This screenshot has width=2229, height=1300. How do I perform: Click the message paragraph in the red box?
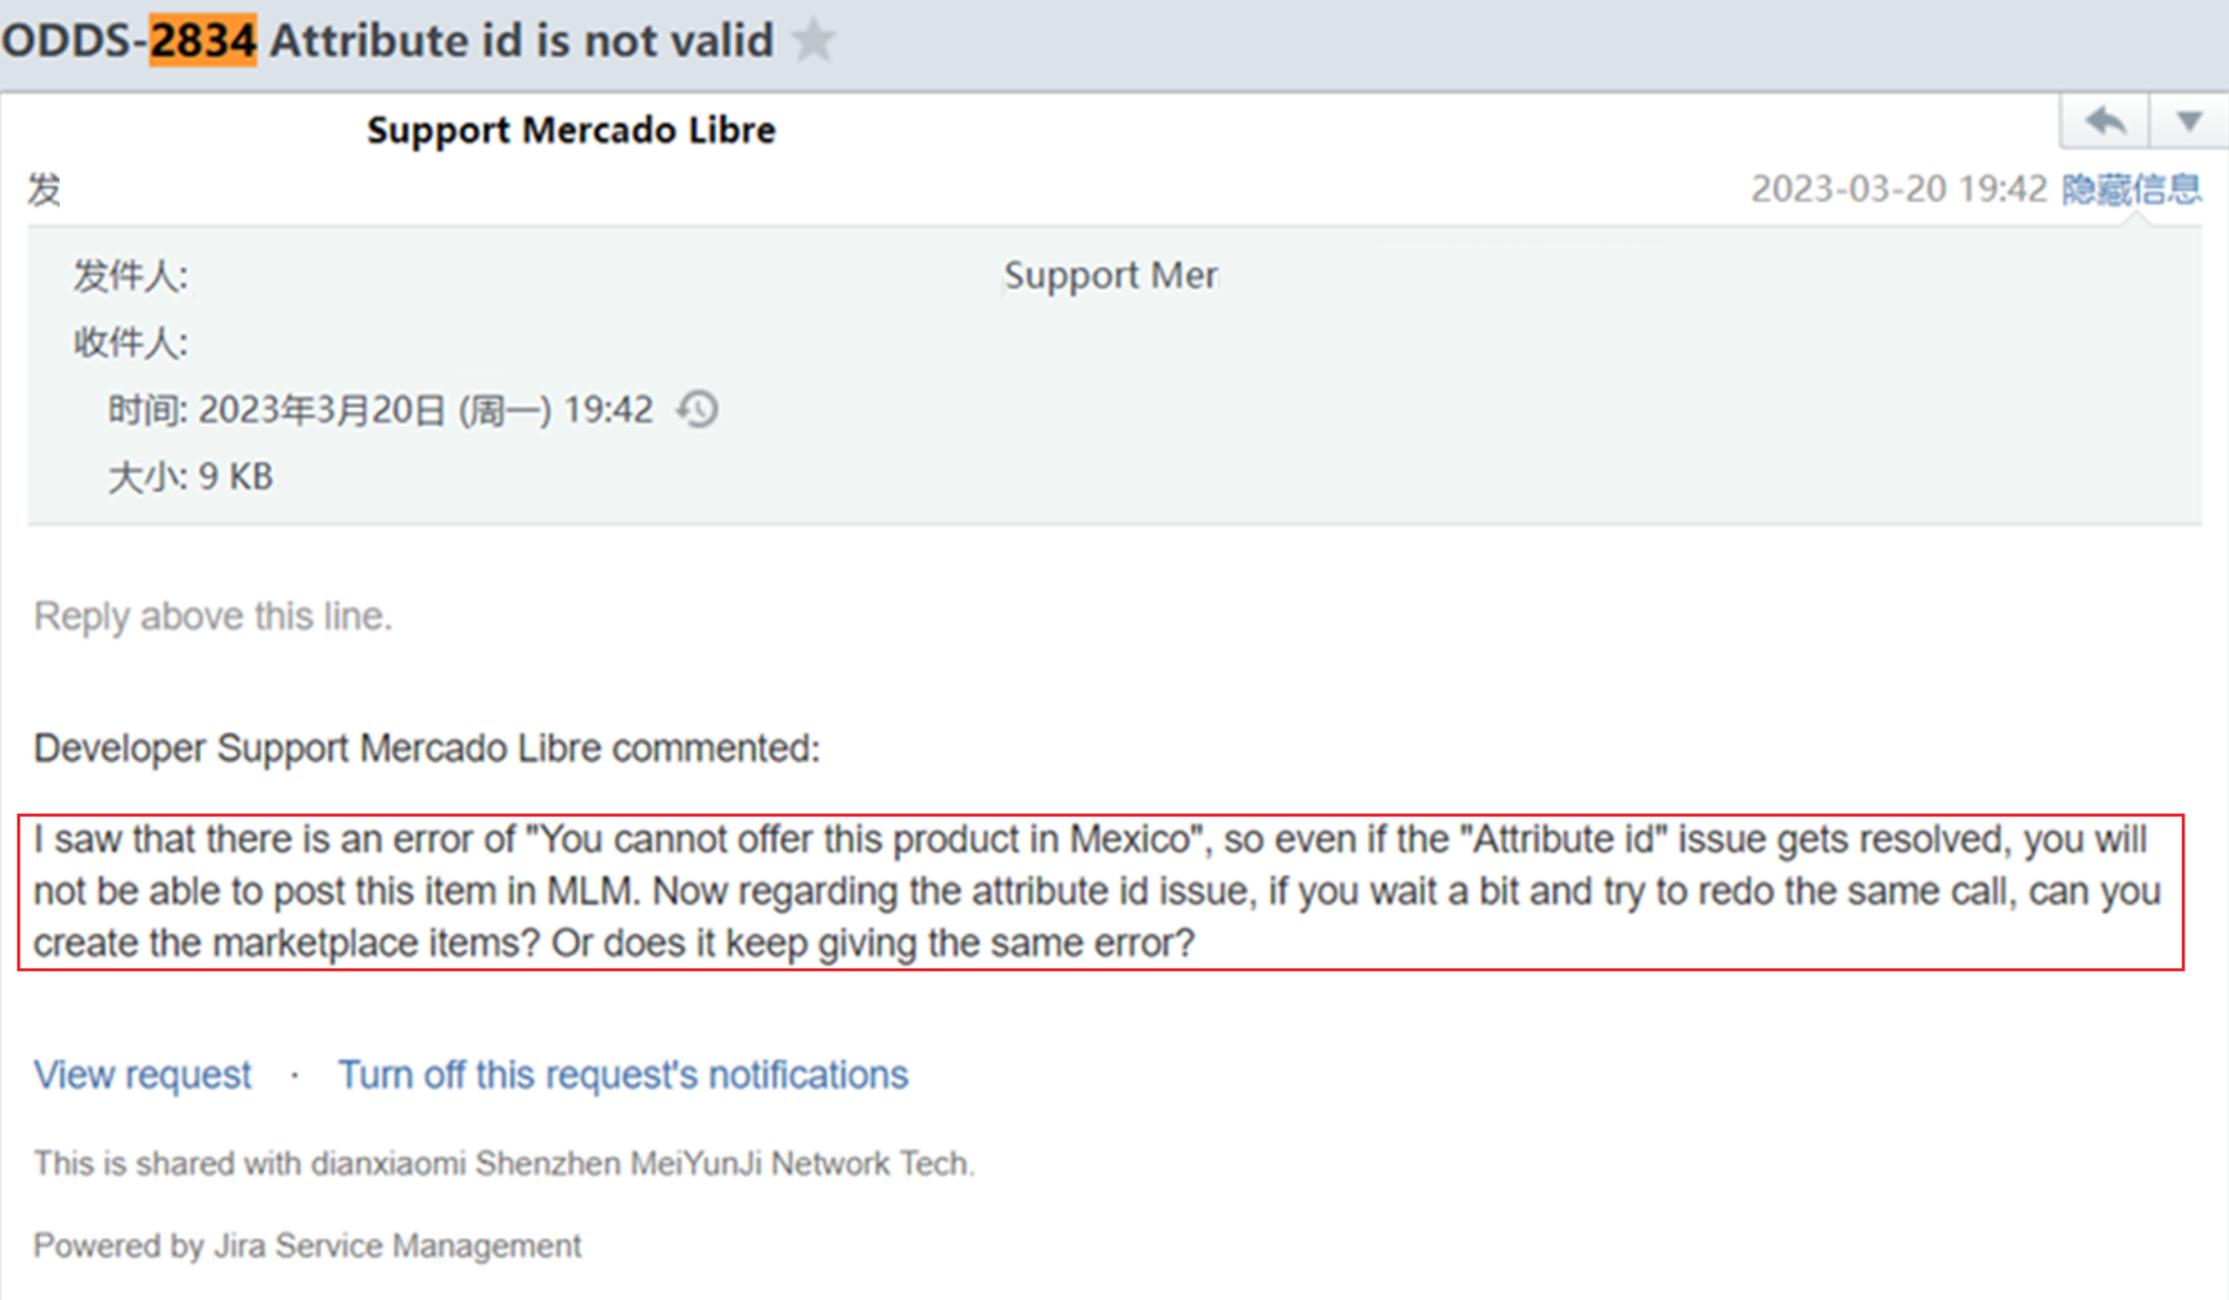[1098, 891]
